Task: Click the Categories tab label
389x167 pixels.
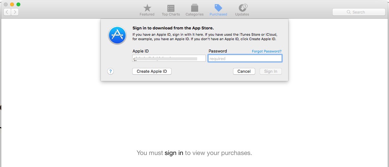Action: pos(195,14)
